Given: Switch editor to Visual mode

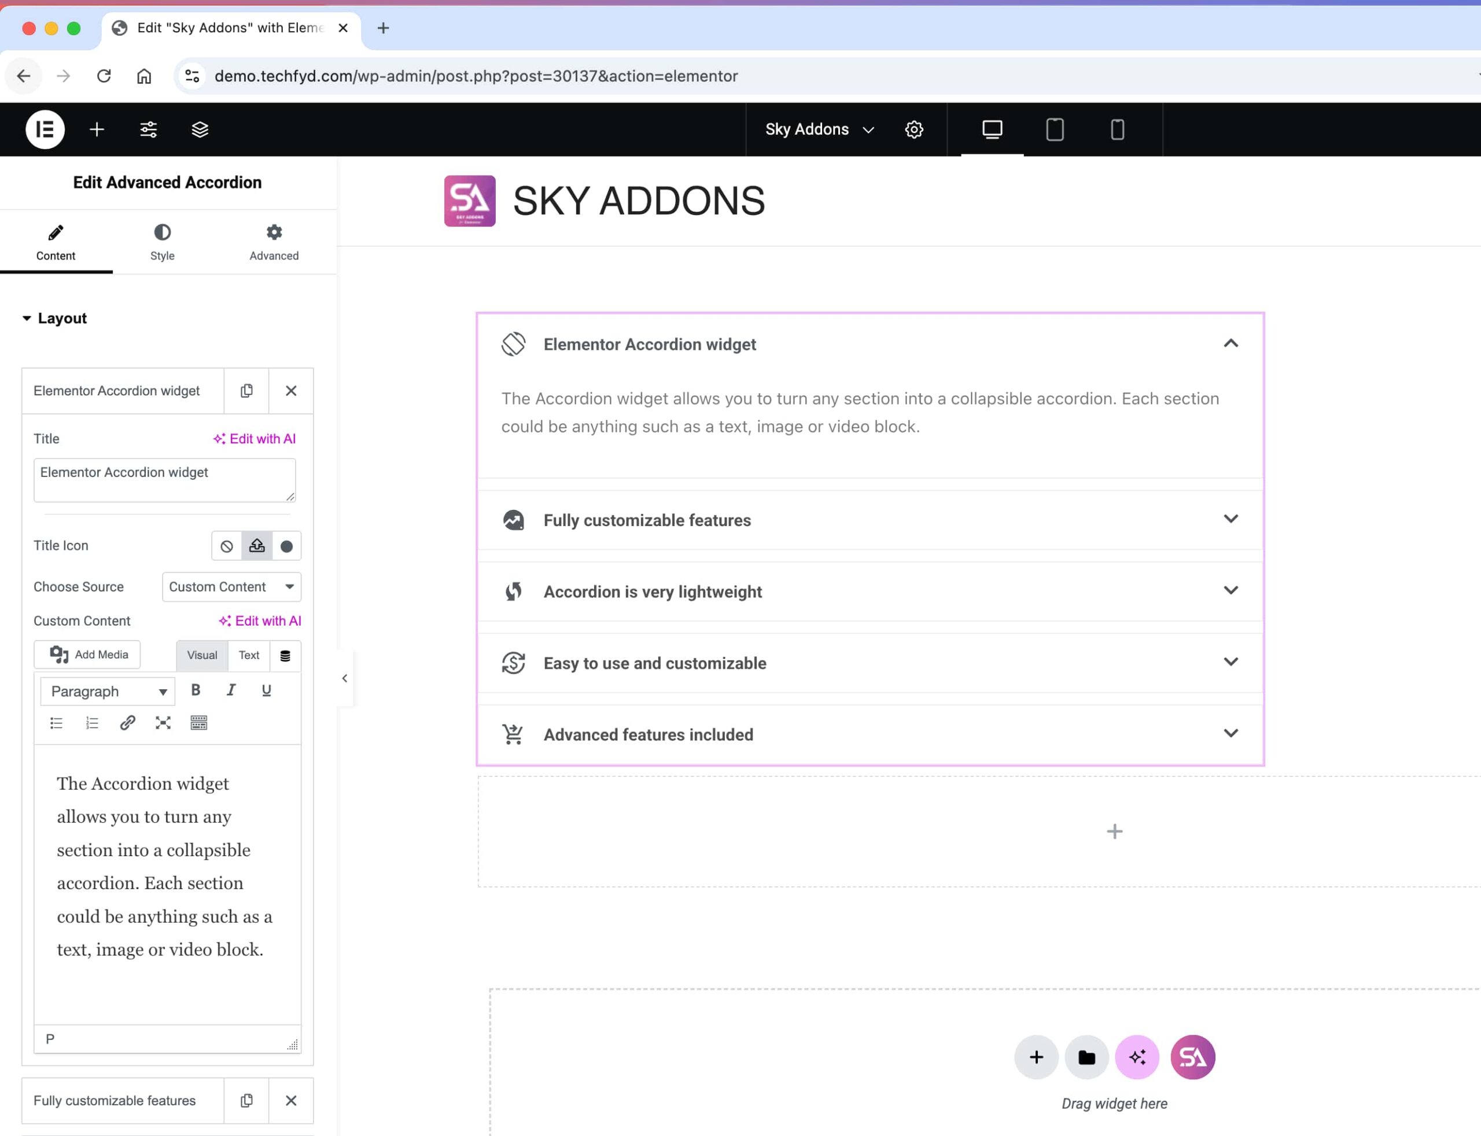Looking at the screenshot, I should tap(202, 655).
